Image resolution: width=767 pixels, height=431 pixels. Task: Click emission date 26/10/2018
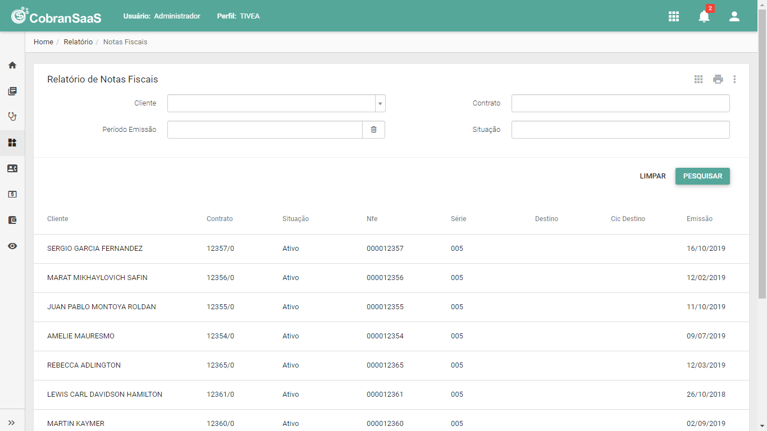(706, 395)
